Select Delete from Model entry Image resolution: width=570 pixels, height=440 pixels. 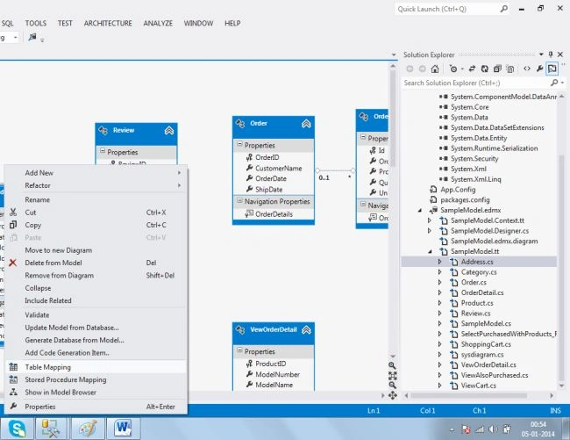(96, 263)
